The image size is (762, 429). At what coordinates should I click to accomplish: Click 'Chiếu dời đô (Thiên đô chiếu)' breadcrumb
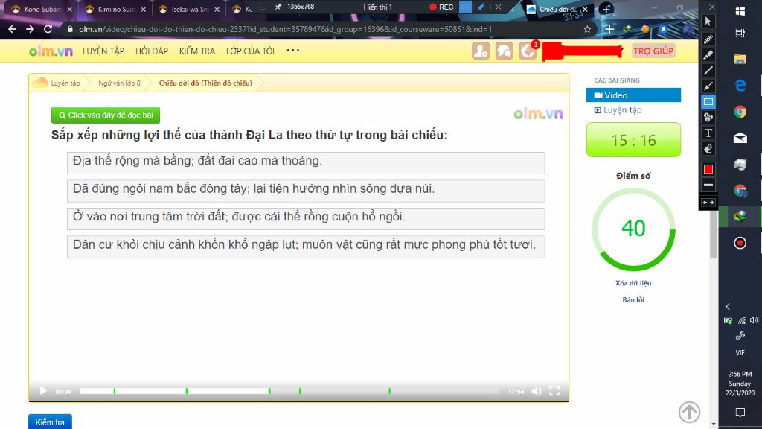pyautogui.click(x=205, y=83)
